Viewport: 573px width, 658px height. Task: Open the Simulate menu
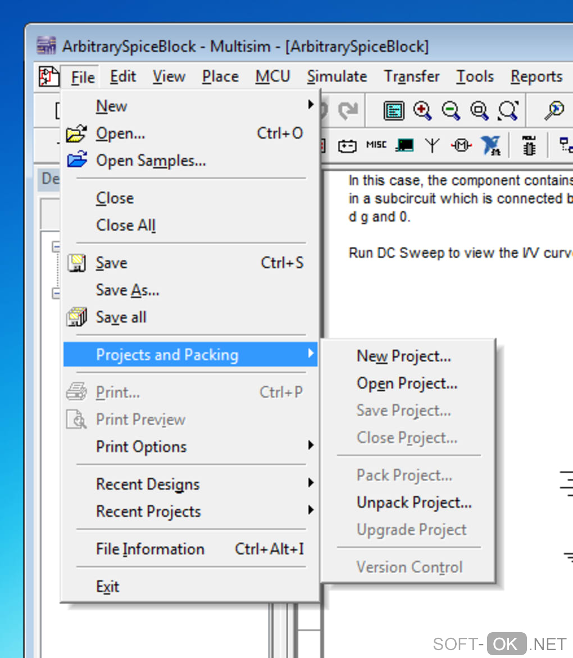pyautogui.click(x=337, y=76)
